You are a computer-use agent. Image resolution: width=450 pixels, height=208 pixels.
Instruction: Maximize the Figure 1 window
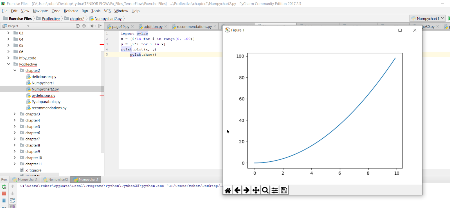click(400, 30)
